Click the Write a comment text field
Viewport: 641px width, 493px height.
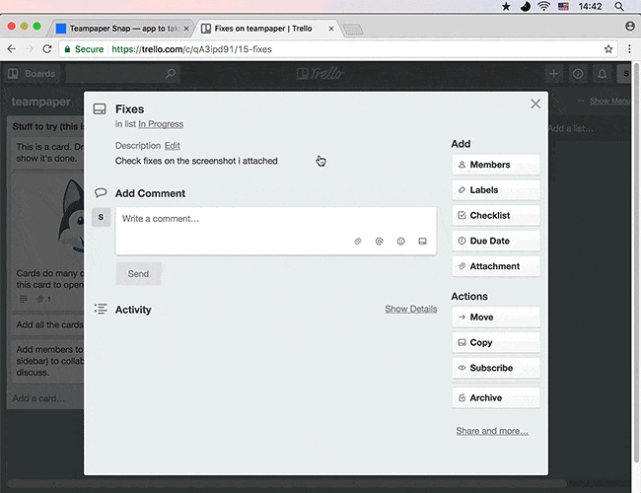(x=274, y=219)
